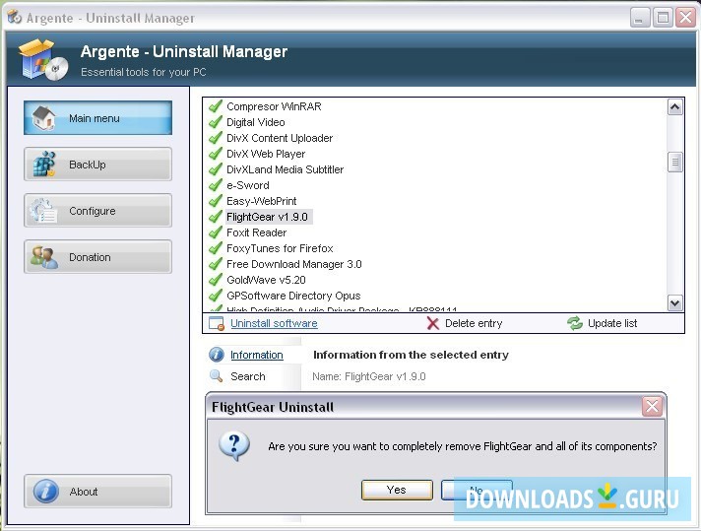This screenshot has height=531, width=701.
Task: Click the Uninstall software window icon
Action: tap(217, 323)
